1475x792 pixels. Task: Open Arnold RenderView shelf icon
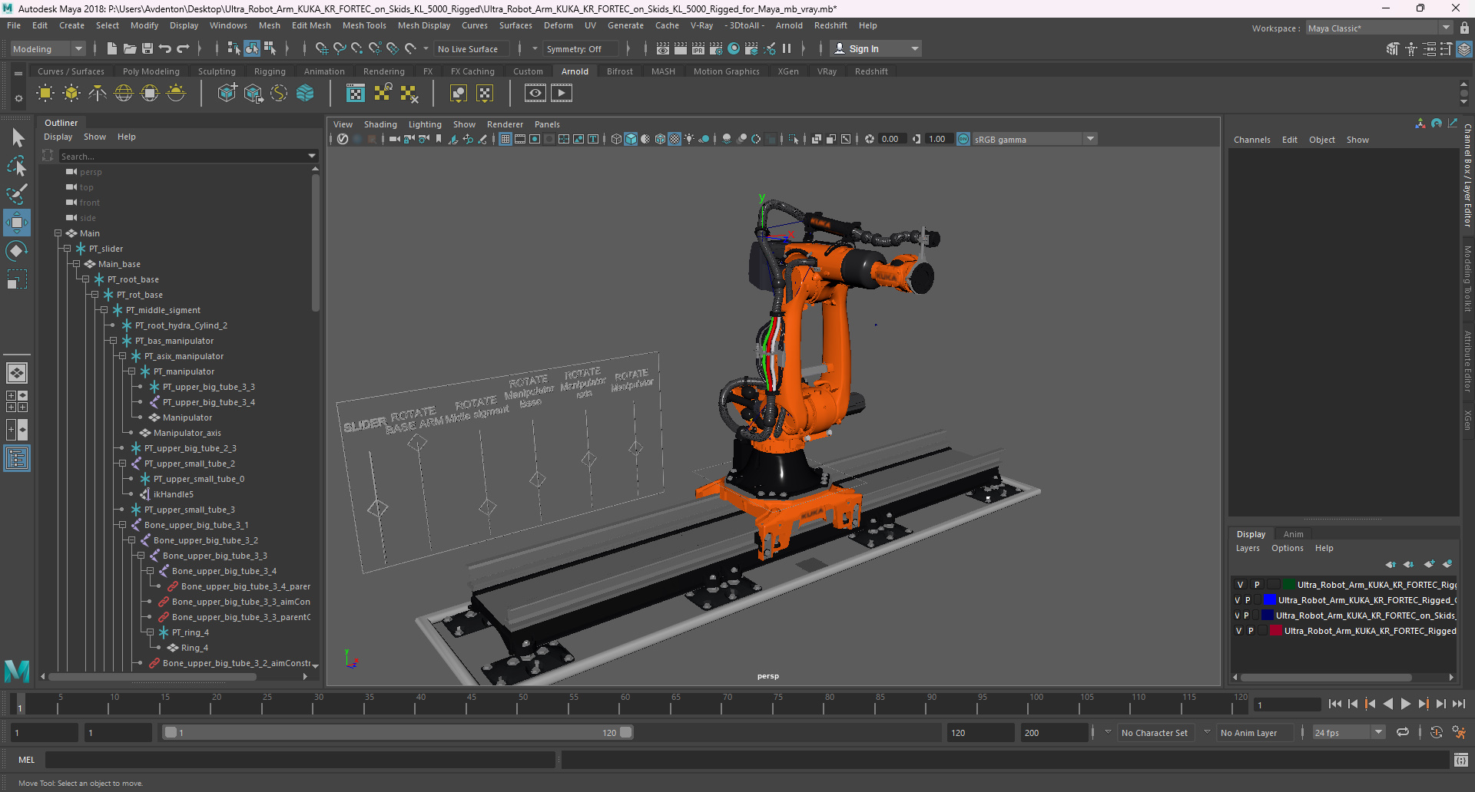pos(535,94)
